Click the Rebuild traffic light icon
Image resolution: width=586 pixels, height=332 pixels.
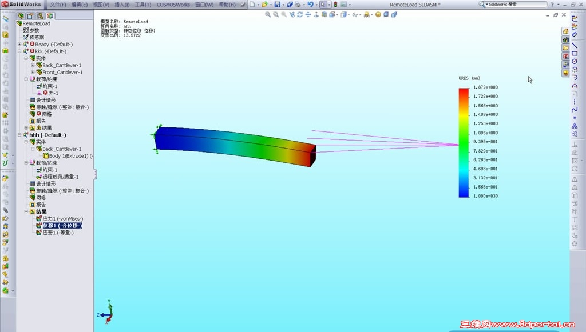[x=335, y=5]
